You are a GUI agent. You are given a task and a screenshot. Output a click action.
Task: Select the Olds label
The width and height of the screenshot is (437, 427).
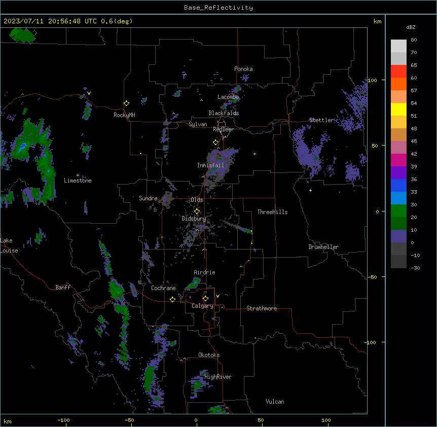click(x=197, y=200)
